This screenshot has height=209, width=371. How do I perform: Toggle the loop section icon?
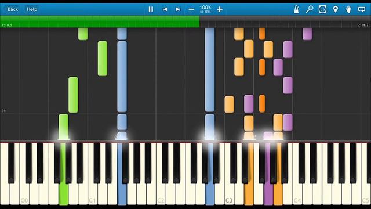tap(362, 9)
